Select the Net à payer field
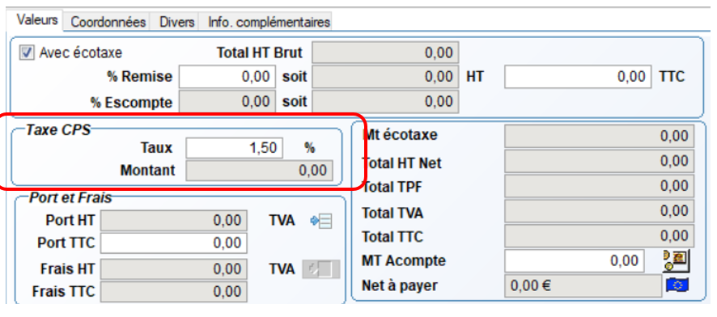This screenshot has width=717, height=317. tap(583, 286)
